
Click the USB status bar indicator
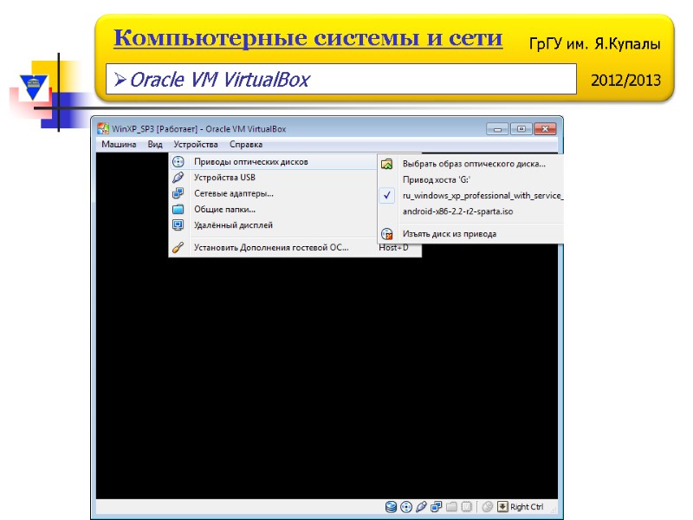coord(421,507)
